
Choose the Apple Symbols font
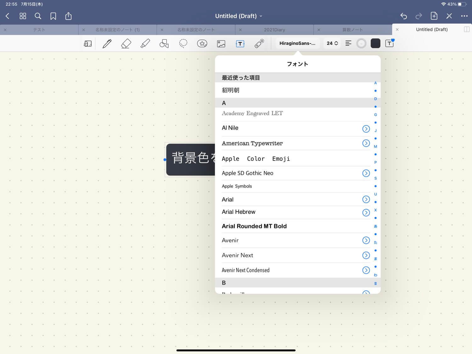tap(293, 186)
